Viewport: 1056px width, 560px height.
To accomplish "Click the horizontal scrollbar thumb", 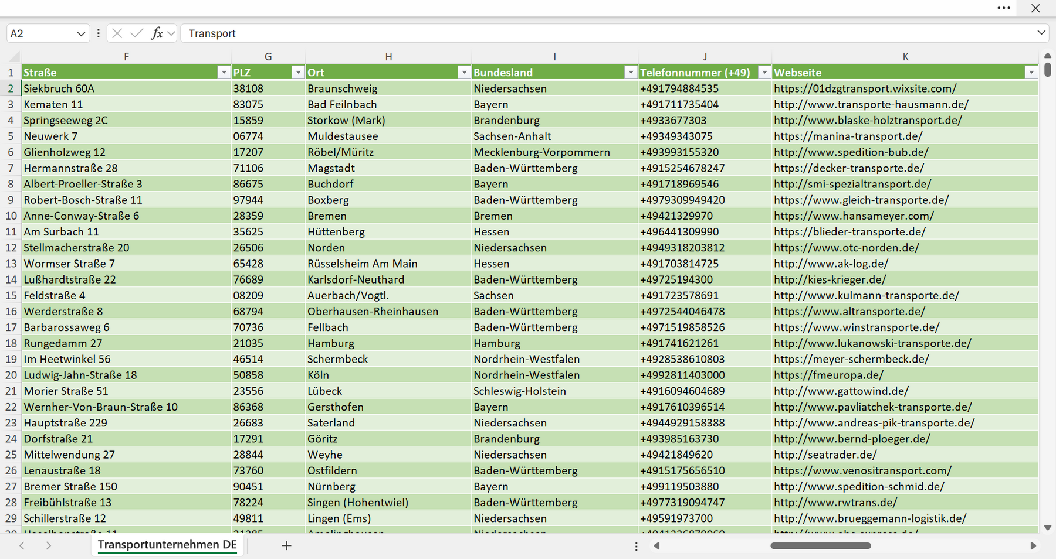I will point(821,546).
